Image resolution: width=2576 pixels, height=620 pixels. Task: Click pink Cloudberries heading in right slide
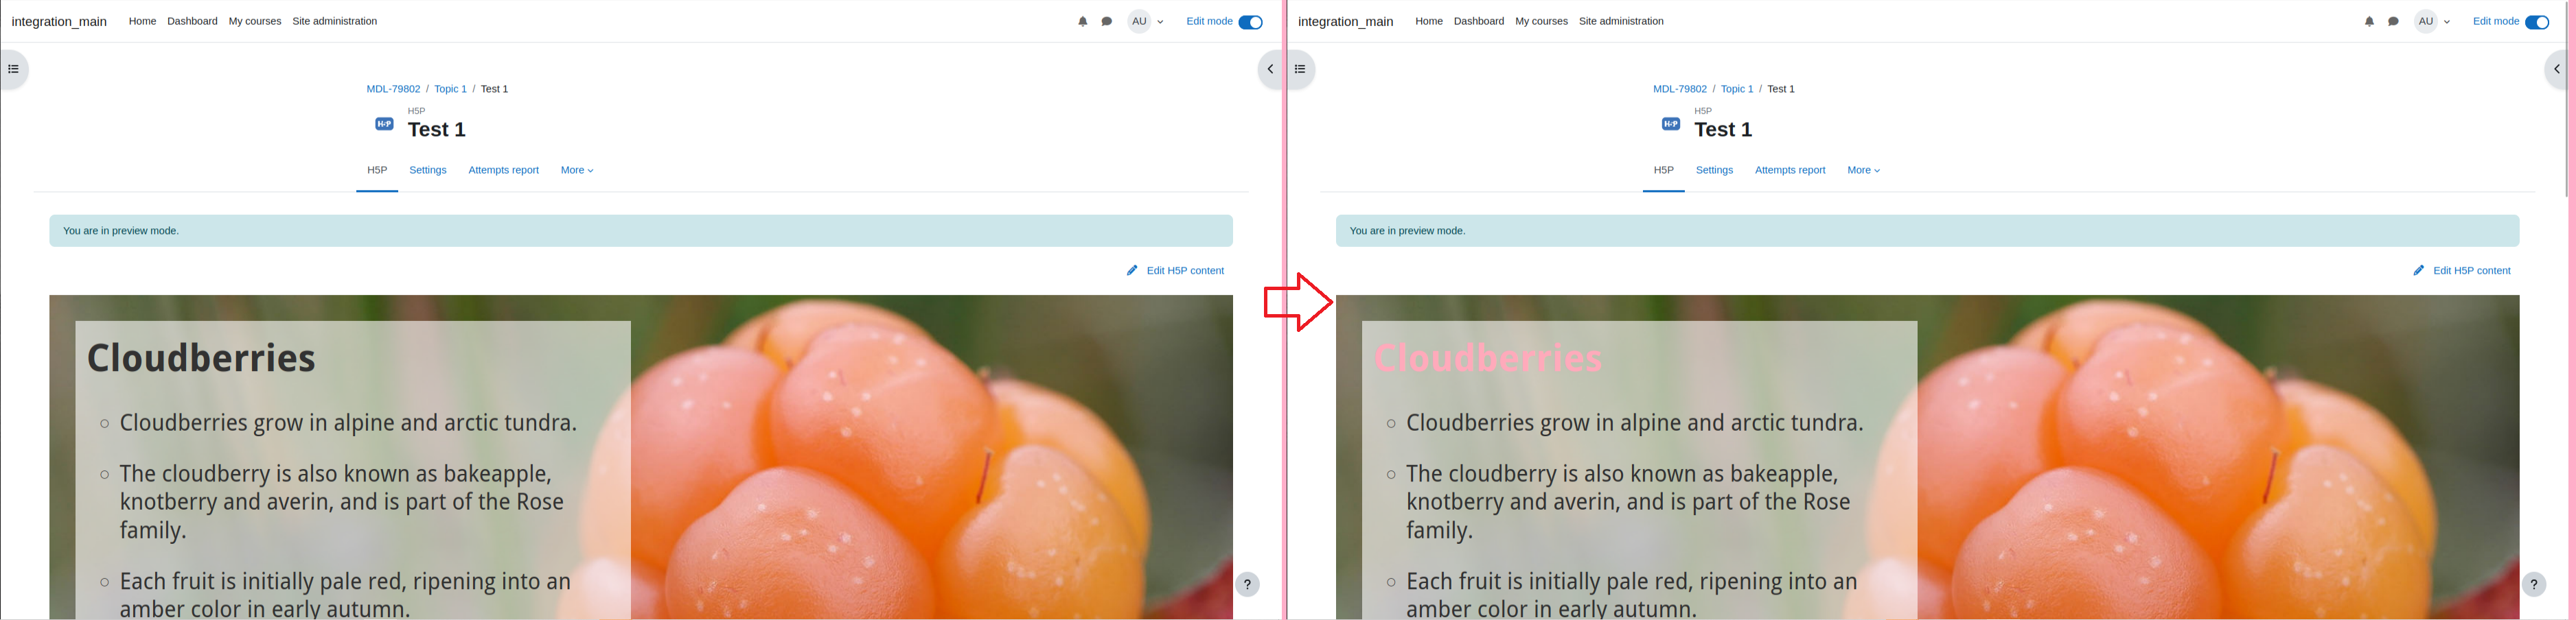pos(1488,359)
